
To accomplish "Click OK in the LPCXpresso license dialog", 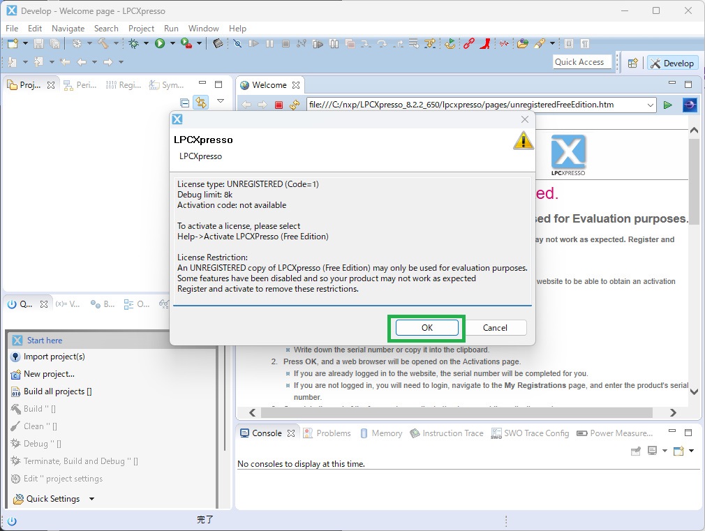I will (426, 327).
